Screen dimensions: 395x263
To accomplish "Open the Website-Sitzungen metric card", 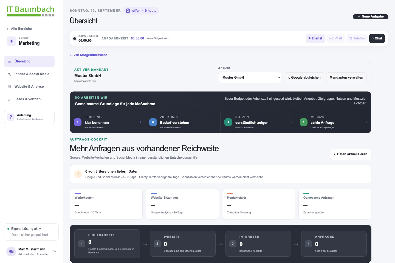I will [x=182, y=204].
